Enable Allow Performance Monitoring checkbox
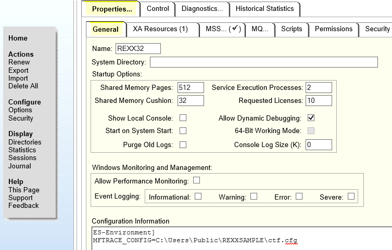The height and width of the screenshot is (250, 392). 196,181
